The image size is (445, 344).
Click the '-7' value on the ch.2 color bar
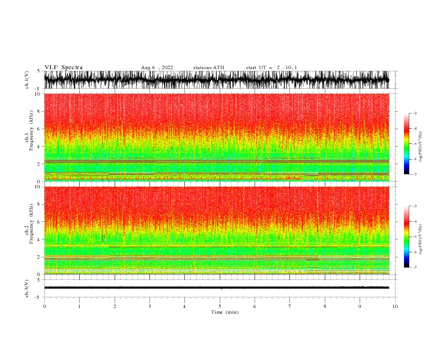click(414, 267)
